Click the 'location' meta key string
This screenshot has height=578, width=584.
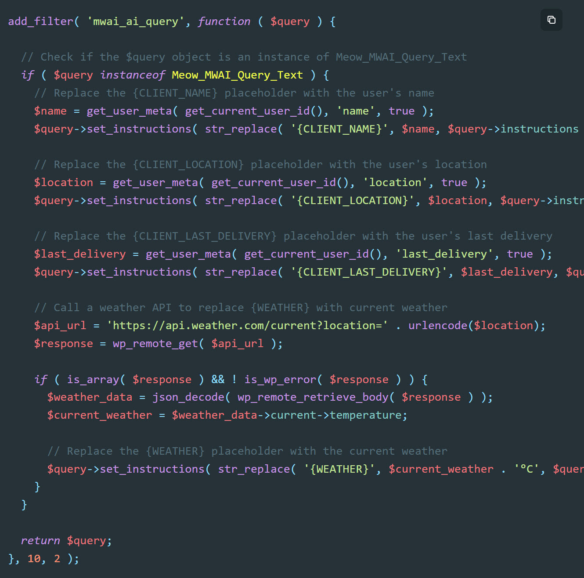pyautogui.click(x=395, y=183)
